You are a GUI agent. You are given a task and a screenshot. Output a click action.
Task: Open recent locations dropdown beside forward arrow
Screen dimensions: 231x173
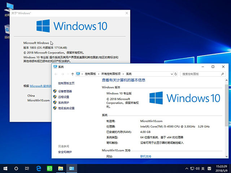coord(68,74)
